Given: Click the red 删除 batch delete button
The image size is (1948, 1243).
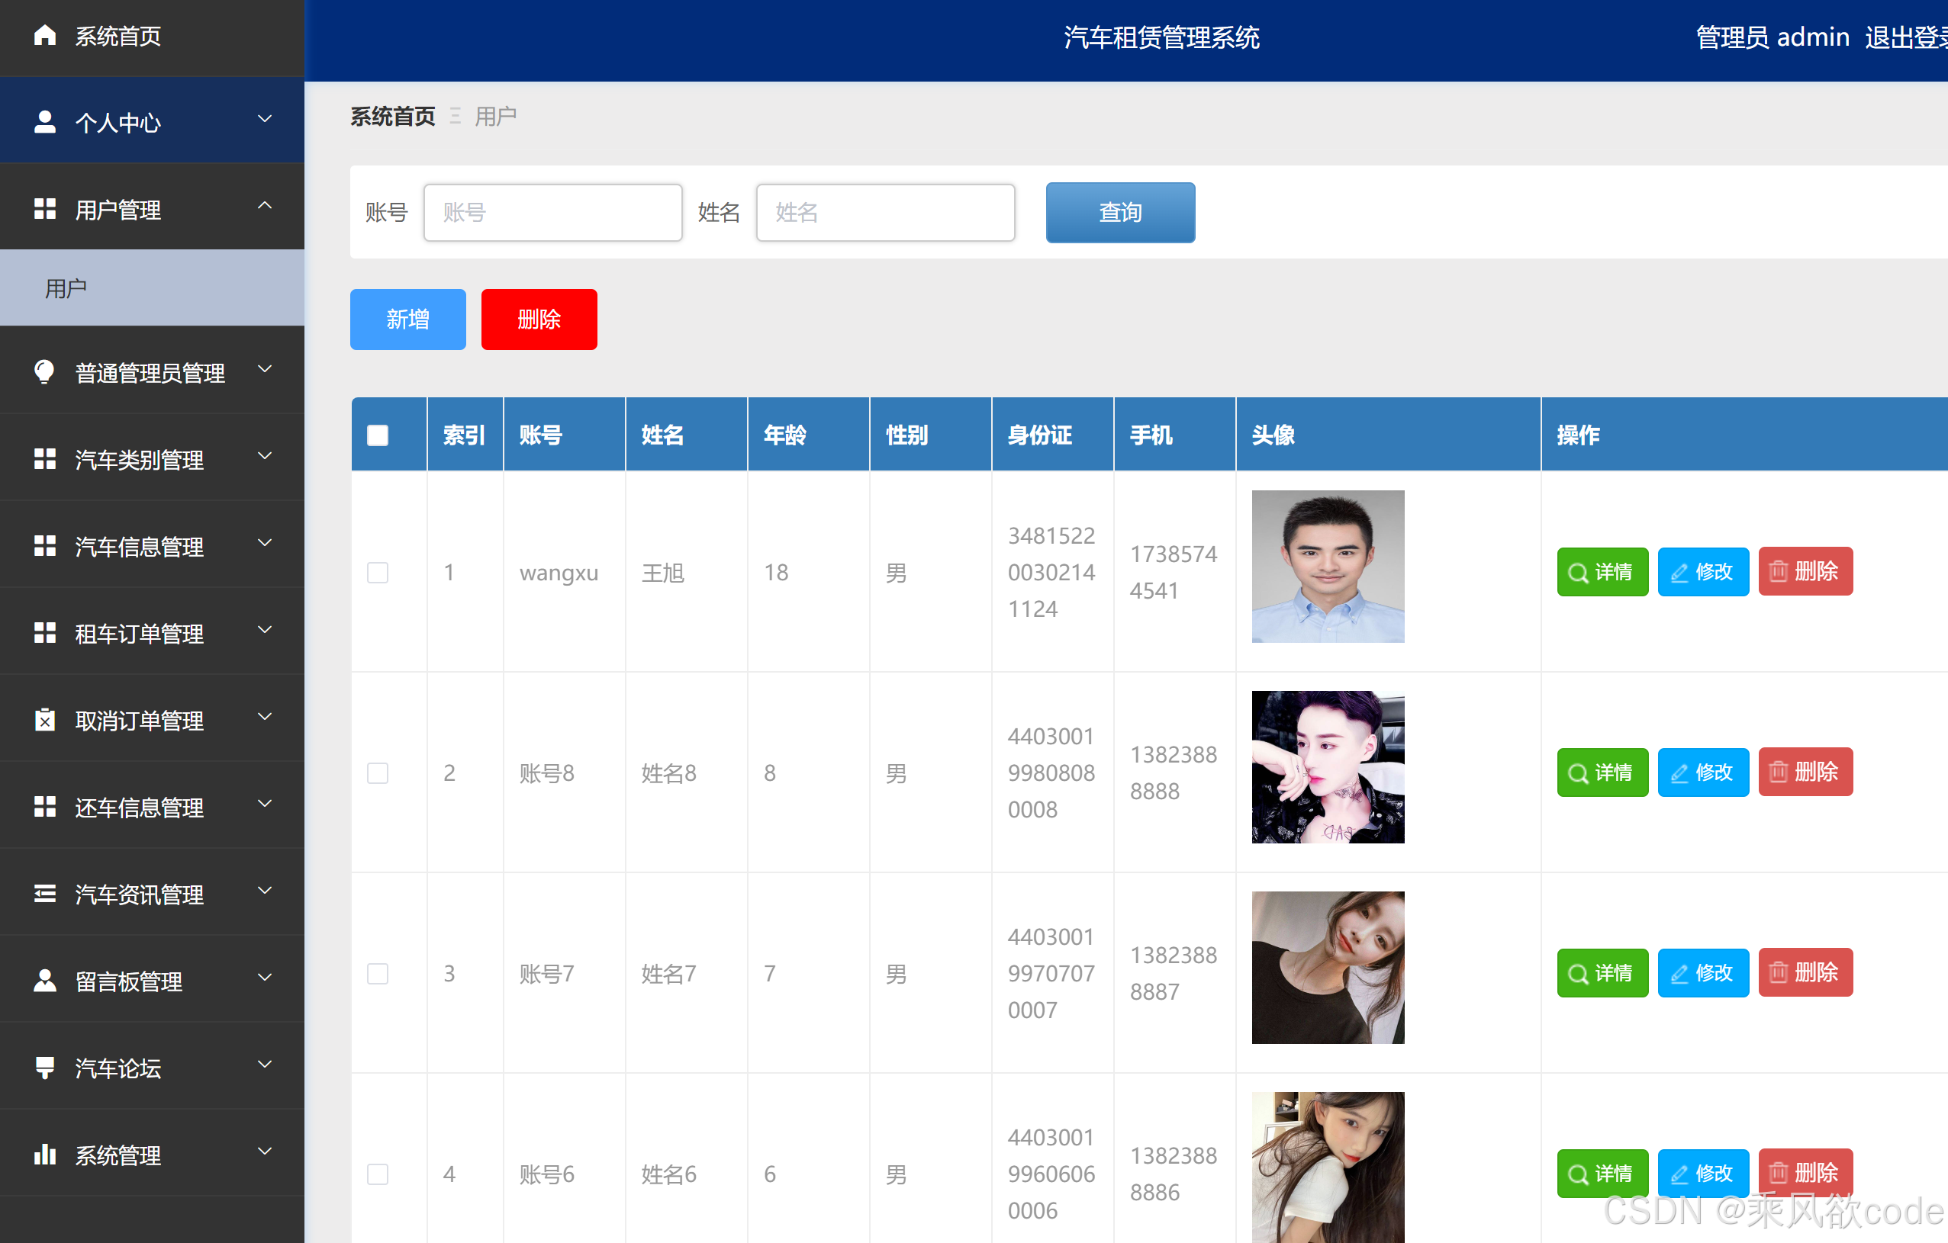Looking at the screenshot, I should point(539,320).
